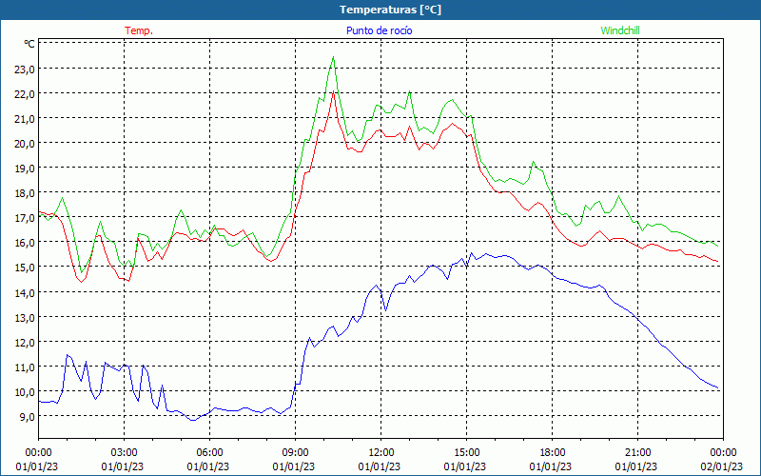Click the '01/01/23' date under 21:00
Screen dimensions: 761x476
[x=635, y=467]
